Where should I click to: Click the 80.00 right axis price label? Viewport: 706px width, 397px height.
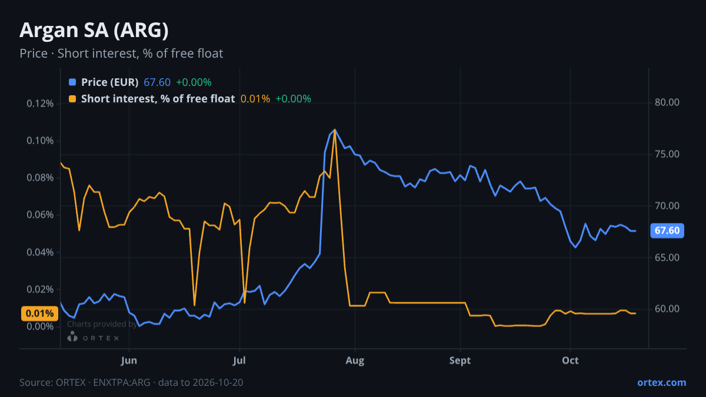pos(667,102)
